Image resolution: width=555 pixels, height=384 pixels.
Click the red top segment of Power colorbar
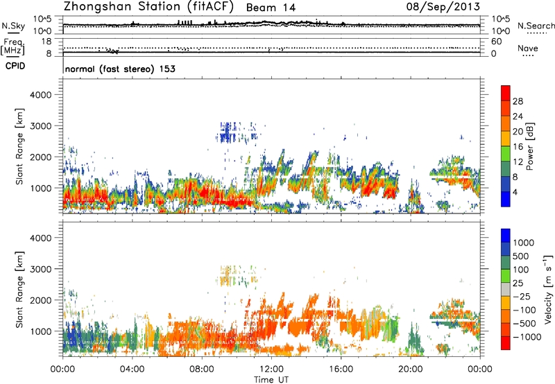pyautogui.click(x=506, y=93)
